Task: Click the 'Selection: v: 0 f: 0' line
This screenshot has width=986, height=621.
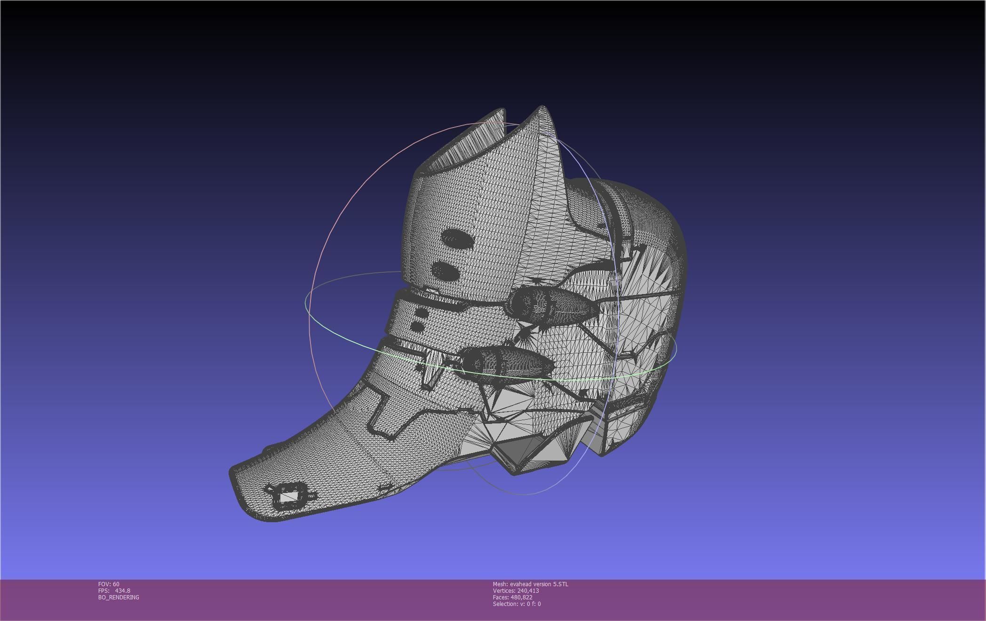Action: (517, 604)
